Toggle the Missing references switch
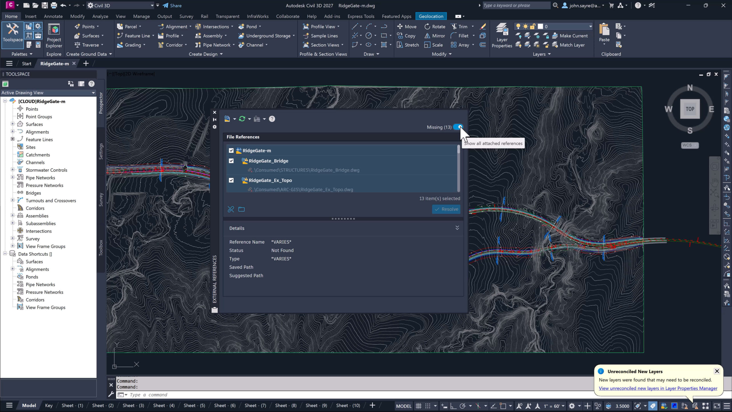The width and height of the screenshot is (732, 412). point(458,127)
